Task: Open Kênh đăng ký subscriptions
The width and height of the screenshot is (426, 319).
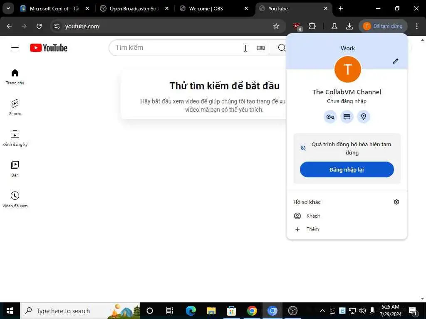Action: [15, 138]
